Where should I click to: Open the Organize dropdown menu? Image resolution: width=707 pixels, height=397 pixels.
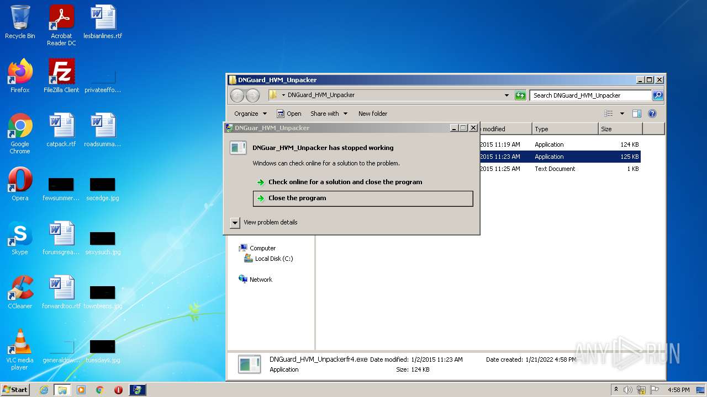tap(250, 114)
